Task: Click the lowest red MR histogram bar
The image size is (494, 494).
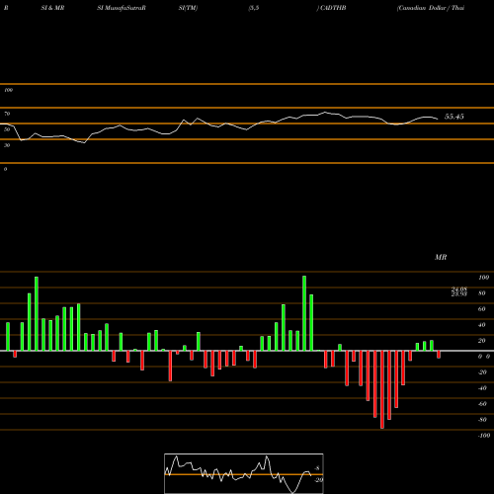Action: [382, 389]
